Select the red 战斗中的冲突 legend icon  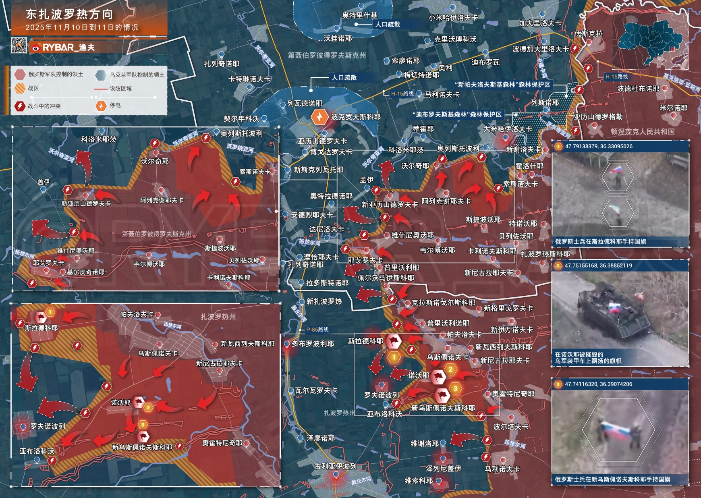click(20, 106)
